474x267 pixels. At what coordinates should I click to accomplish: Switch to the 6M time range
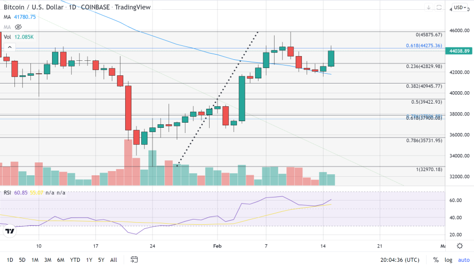click(x=61, y=260)
